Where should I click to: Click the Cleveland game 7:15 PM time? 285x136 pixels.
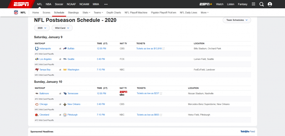click(101, 115)
